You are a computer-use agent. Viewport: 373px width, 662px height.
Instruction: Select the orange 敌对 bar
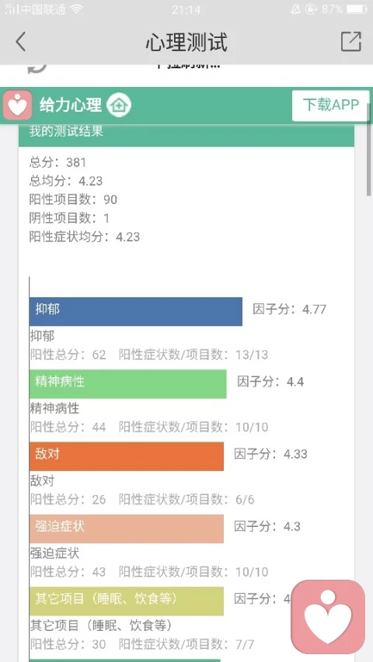pyautogui.click(x=127, y=456)
